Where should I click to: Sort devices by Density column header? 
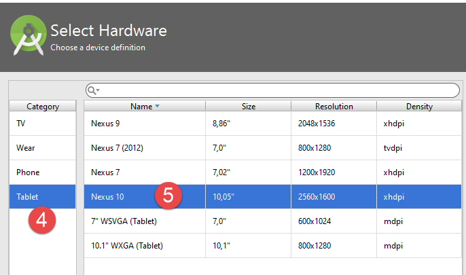[x=419, y=107]
